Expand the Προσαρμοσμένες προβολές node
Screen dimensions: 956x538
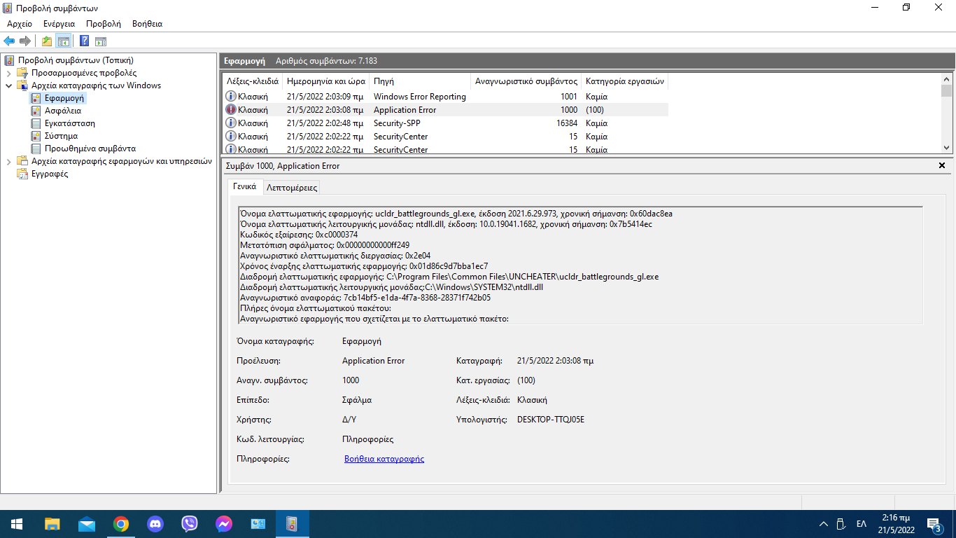pyautogui.click(x=8, y=73)
